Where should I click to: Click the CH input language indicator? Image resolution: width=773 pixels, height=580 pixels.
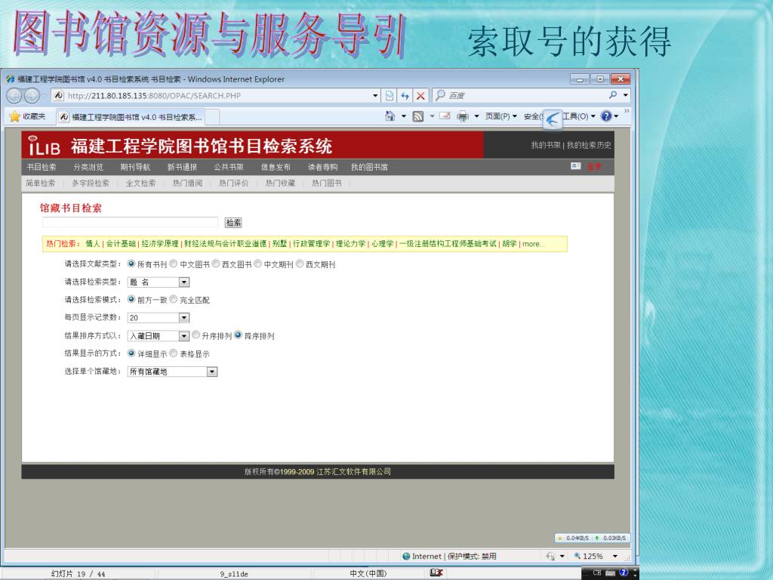[597, 572]
